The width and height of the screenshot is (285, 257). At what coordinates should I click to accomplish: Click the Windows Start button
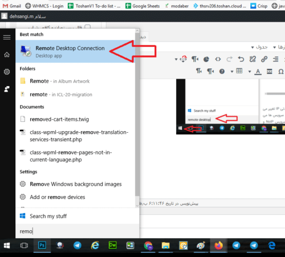pos(7,246)
